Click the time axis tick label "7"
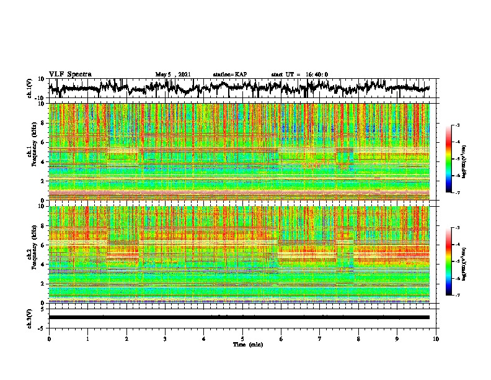Image resolution: width=491 pixels, height=380 pixels. [x=320, y=339]
